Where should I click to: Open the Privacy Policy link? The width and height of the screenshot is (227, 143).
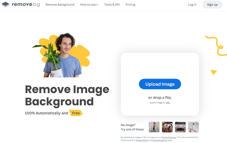click(142, 140)
